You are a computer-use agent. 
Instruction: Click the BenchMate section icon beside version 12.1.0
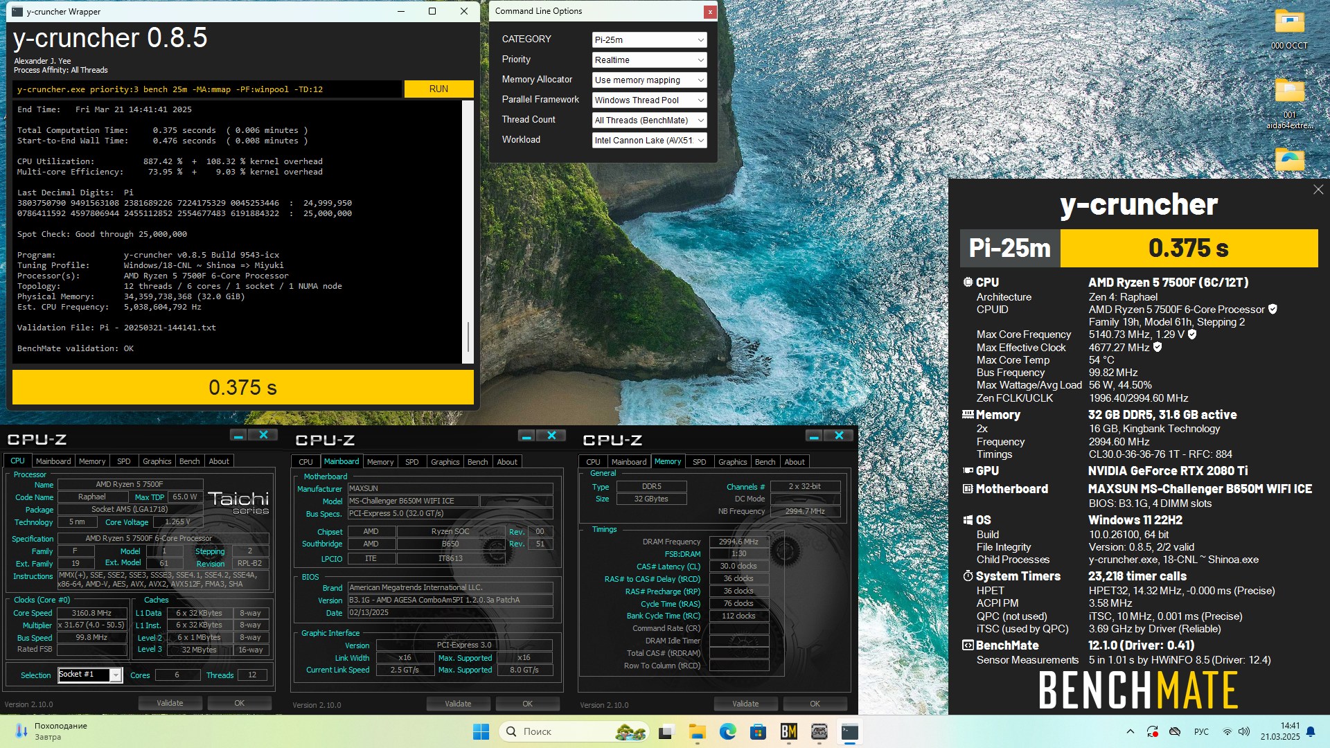968,645
